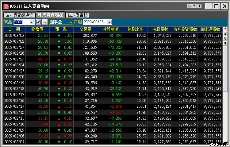Image resolution: width=230 pixels, height=147 pixels.
Task: Click the holding ratio 24.71
Action: pos(141,89)
